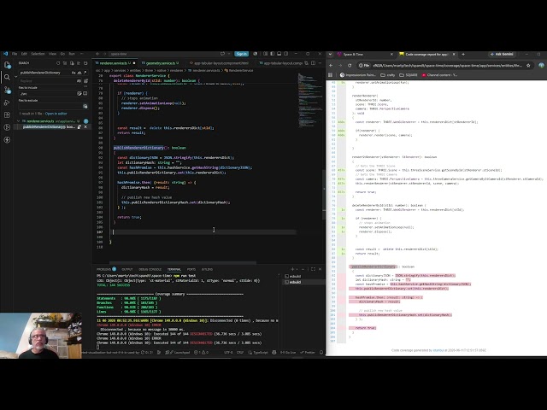Image resolution: width=547 pixels, height=410 pixels.
Task: Open the SQUARE bookmarks folder
Action: tap(409, 75)
